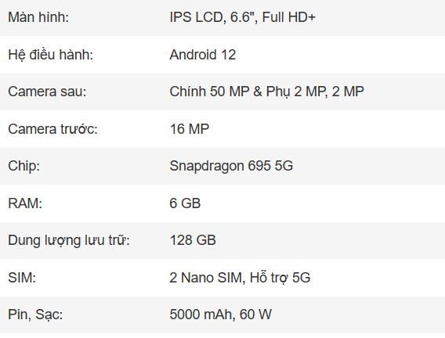Click the 'Dung lượng lưu trữ:' label
Viewport: 445px width, 338px height.
69,240
